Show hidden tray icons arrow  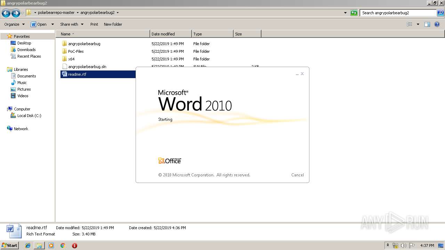[x=388, y=245]
